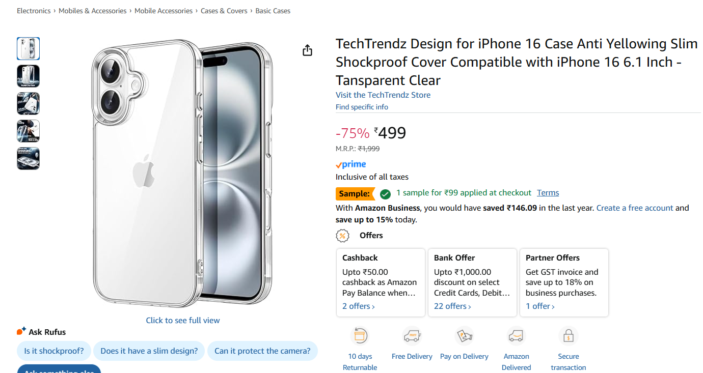
Task: Select the third product thumbnail
Action: (x=28, y=104)
